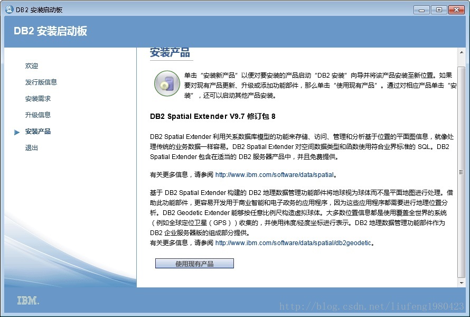Screen dimensions: 470x317
Task: Click the DB2 安装启动板 banner title
Action: [50, 31]
